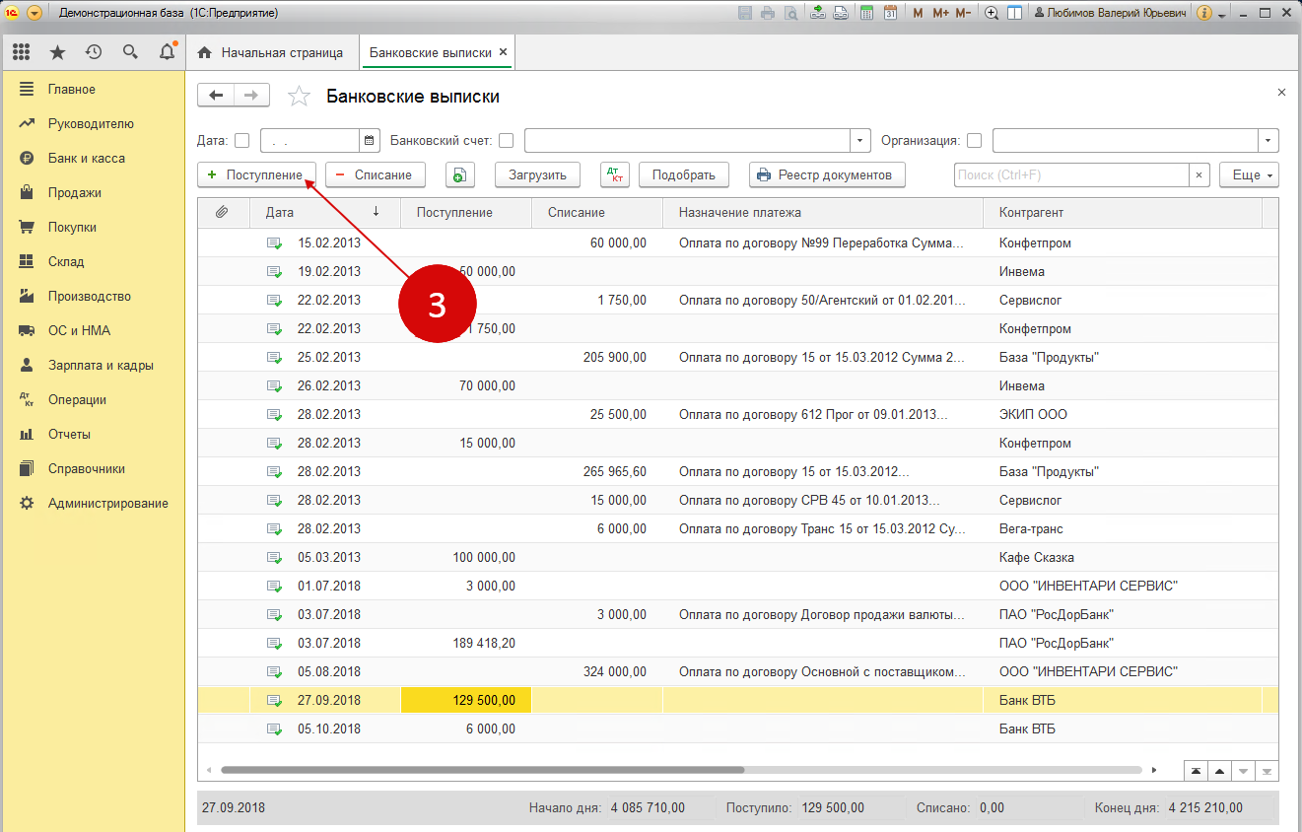Click the copy document icon button
Viewport: 1302px width, 832px height.
click(459, 174)
